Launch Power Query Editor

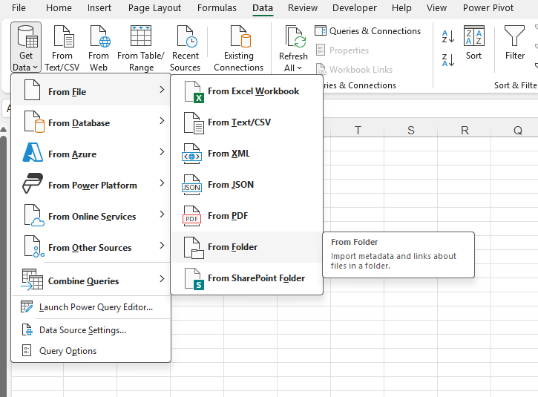(x=91, y=307)
